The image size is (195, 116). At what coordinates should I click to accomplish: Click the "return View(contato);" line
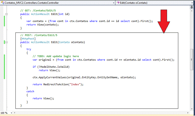42,25
